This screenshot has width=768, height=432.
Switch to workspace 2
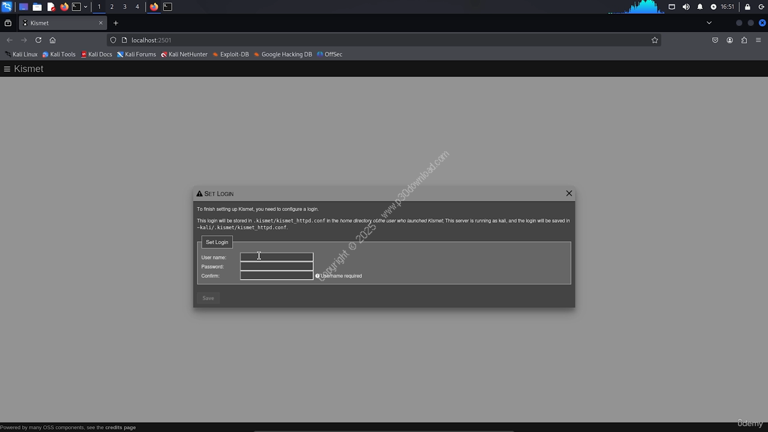pyautogui.click(x=112, y=7)
